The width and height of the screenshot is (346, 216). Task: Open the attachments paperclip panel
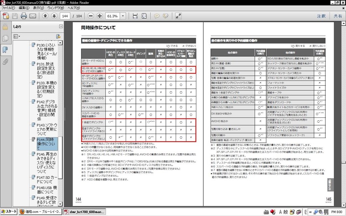click(5, 61)
